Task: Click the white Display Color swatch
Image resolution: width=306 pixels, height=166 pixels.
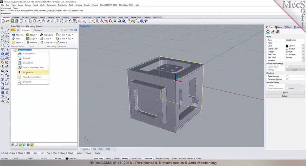Action: [287, 49]
